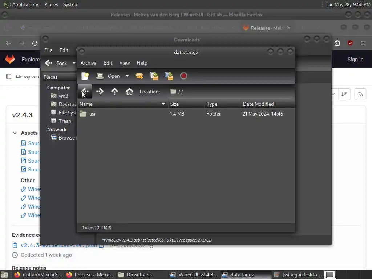Sort by Name column header
The width and height of the screenshot is (372, 279).
122,104
